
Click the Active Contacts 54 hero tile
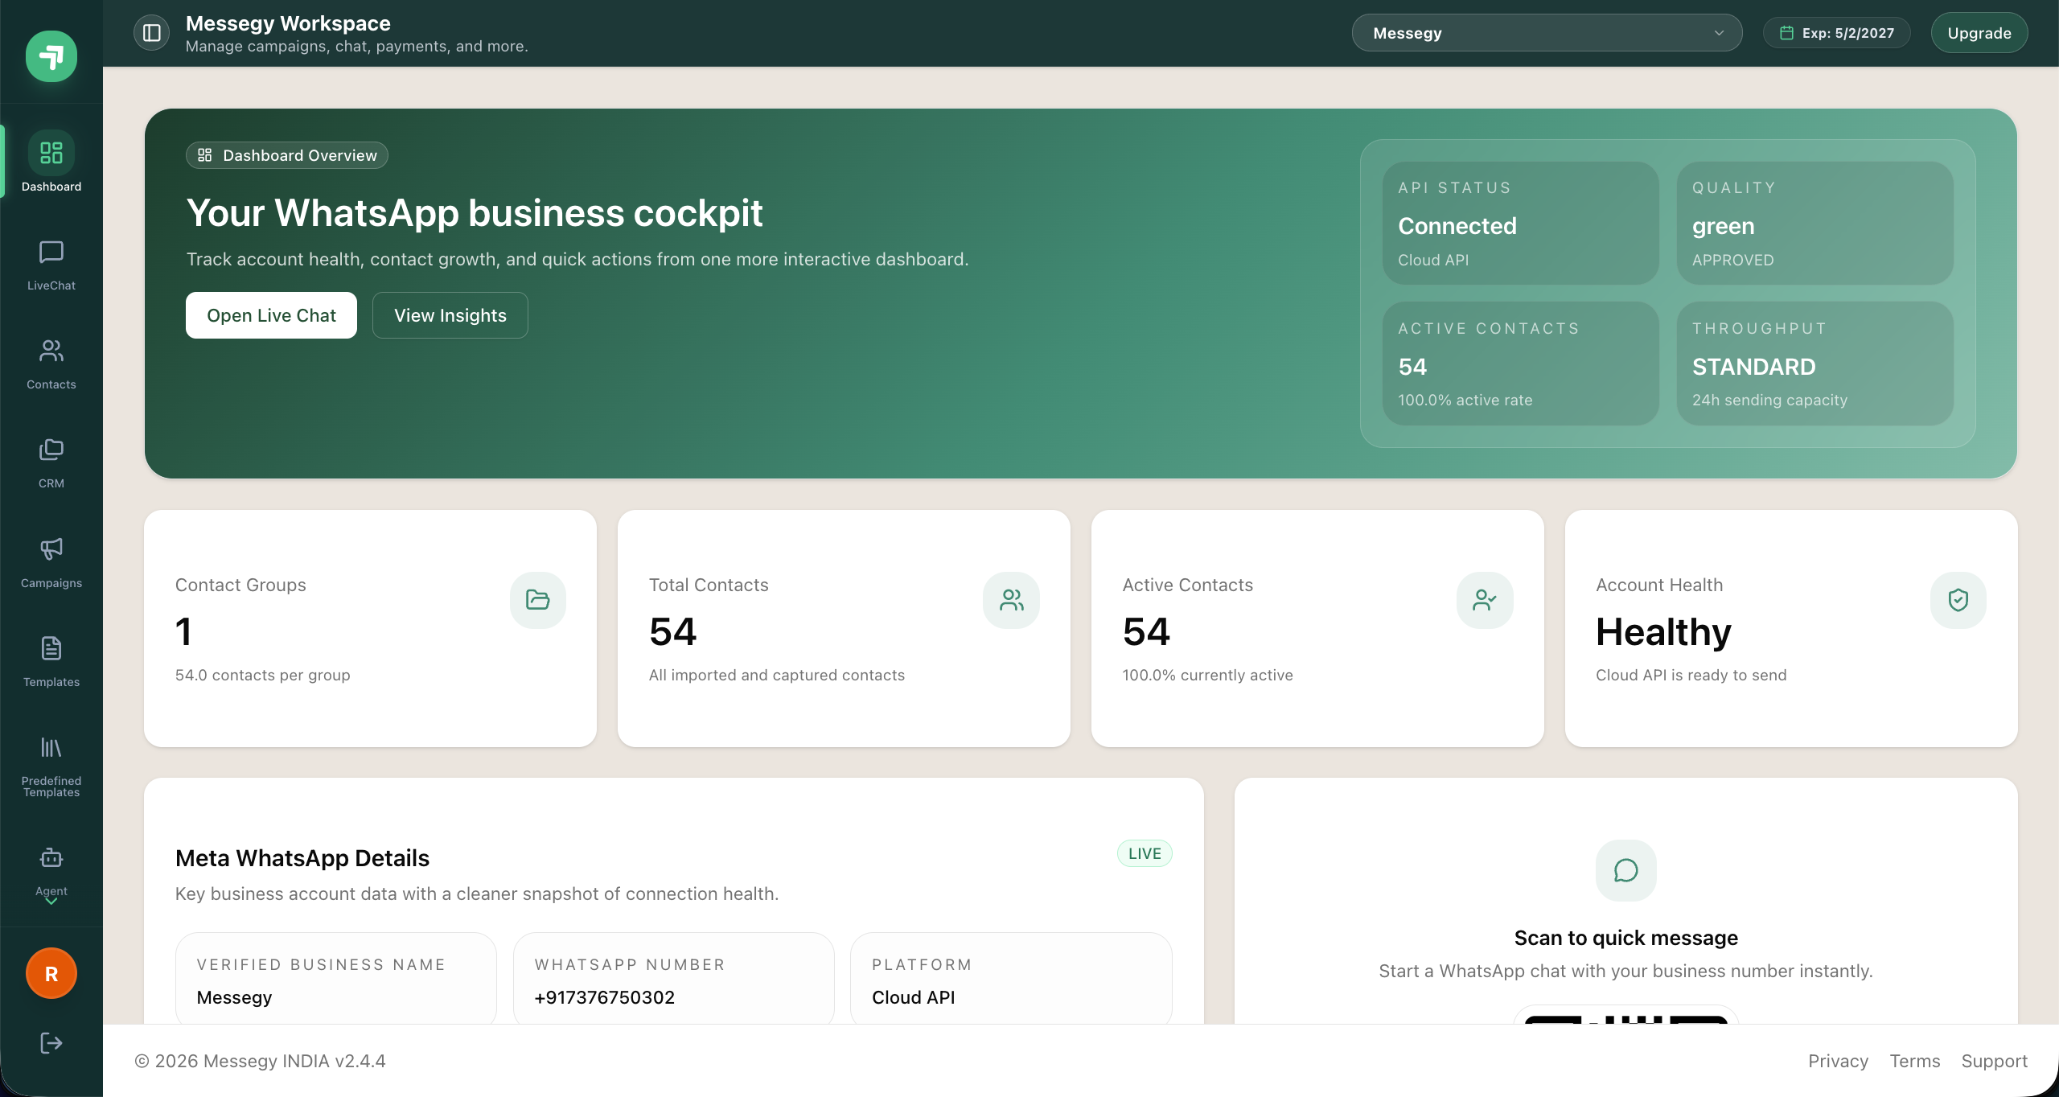(x=1521, y=364)
